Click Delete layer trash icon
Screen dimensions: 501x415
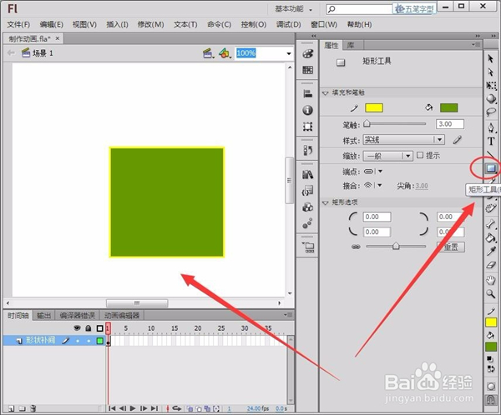coord(33,408)
